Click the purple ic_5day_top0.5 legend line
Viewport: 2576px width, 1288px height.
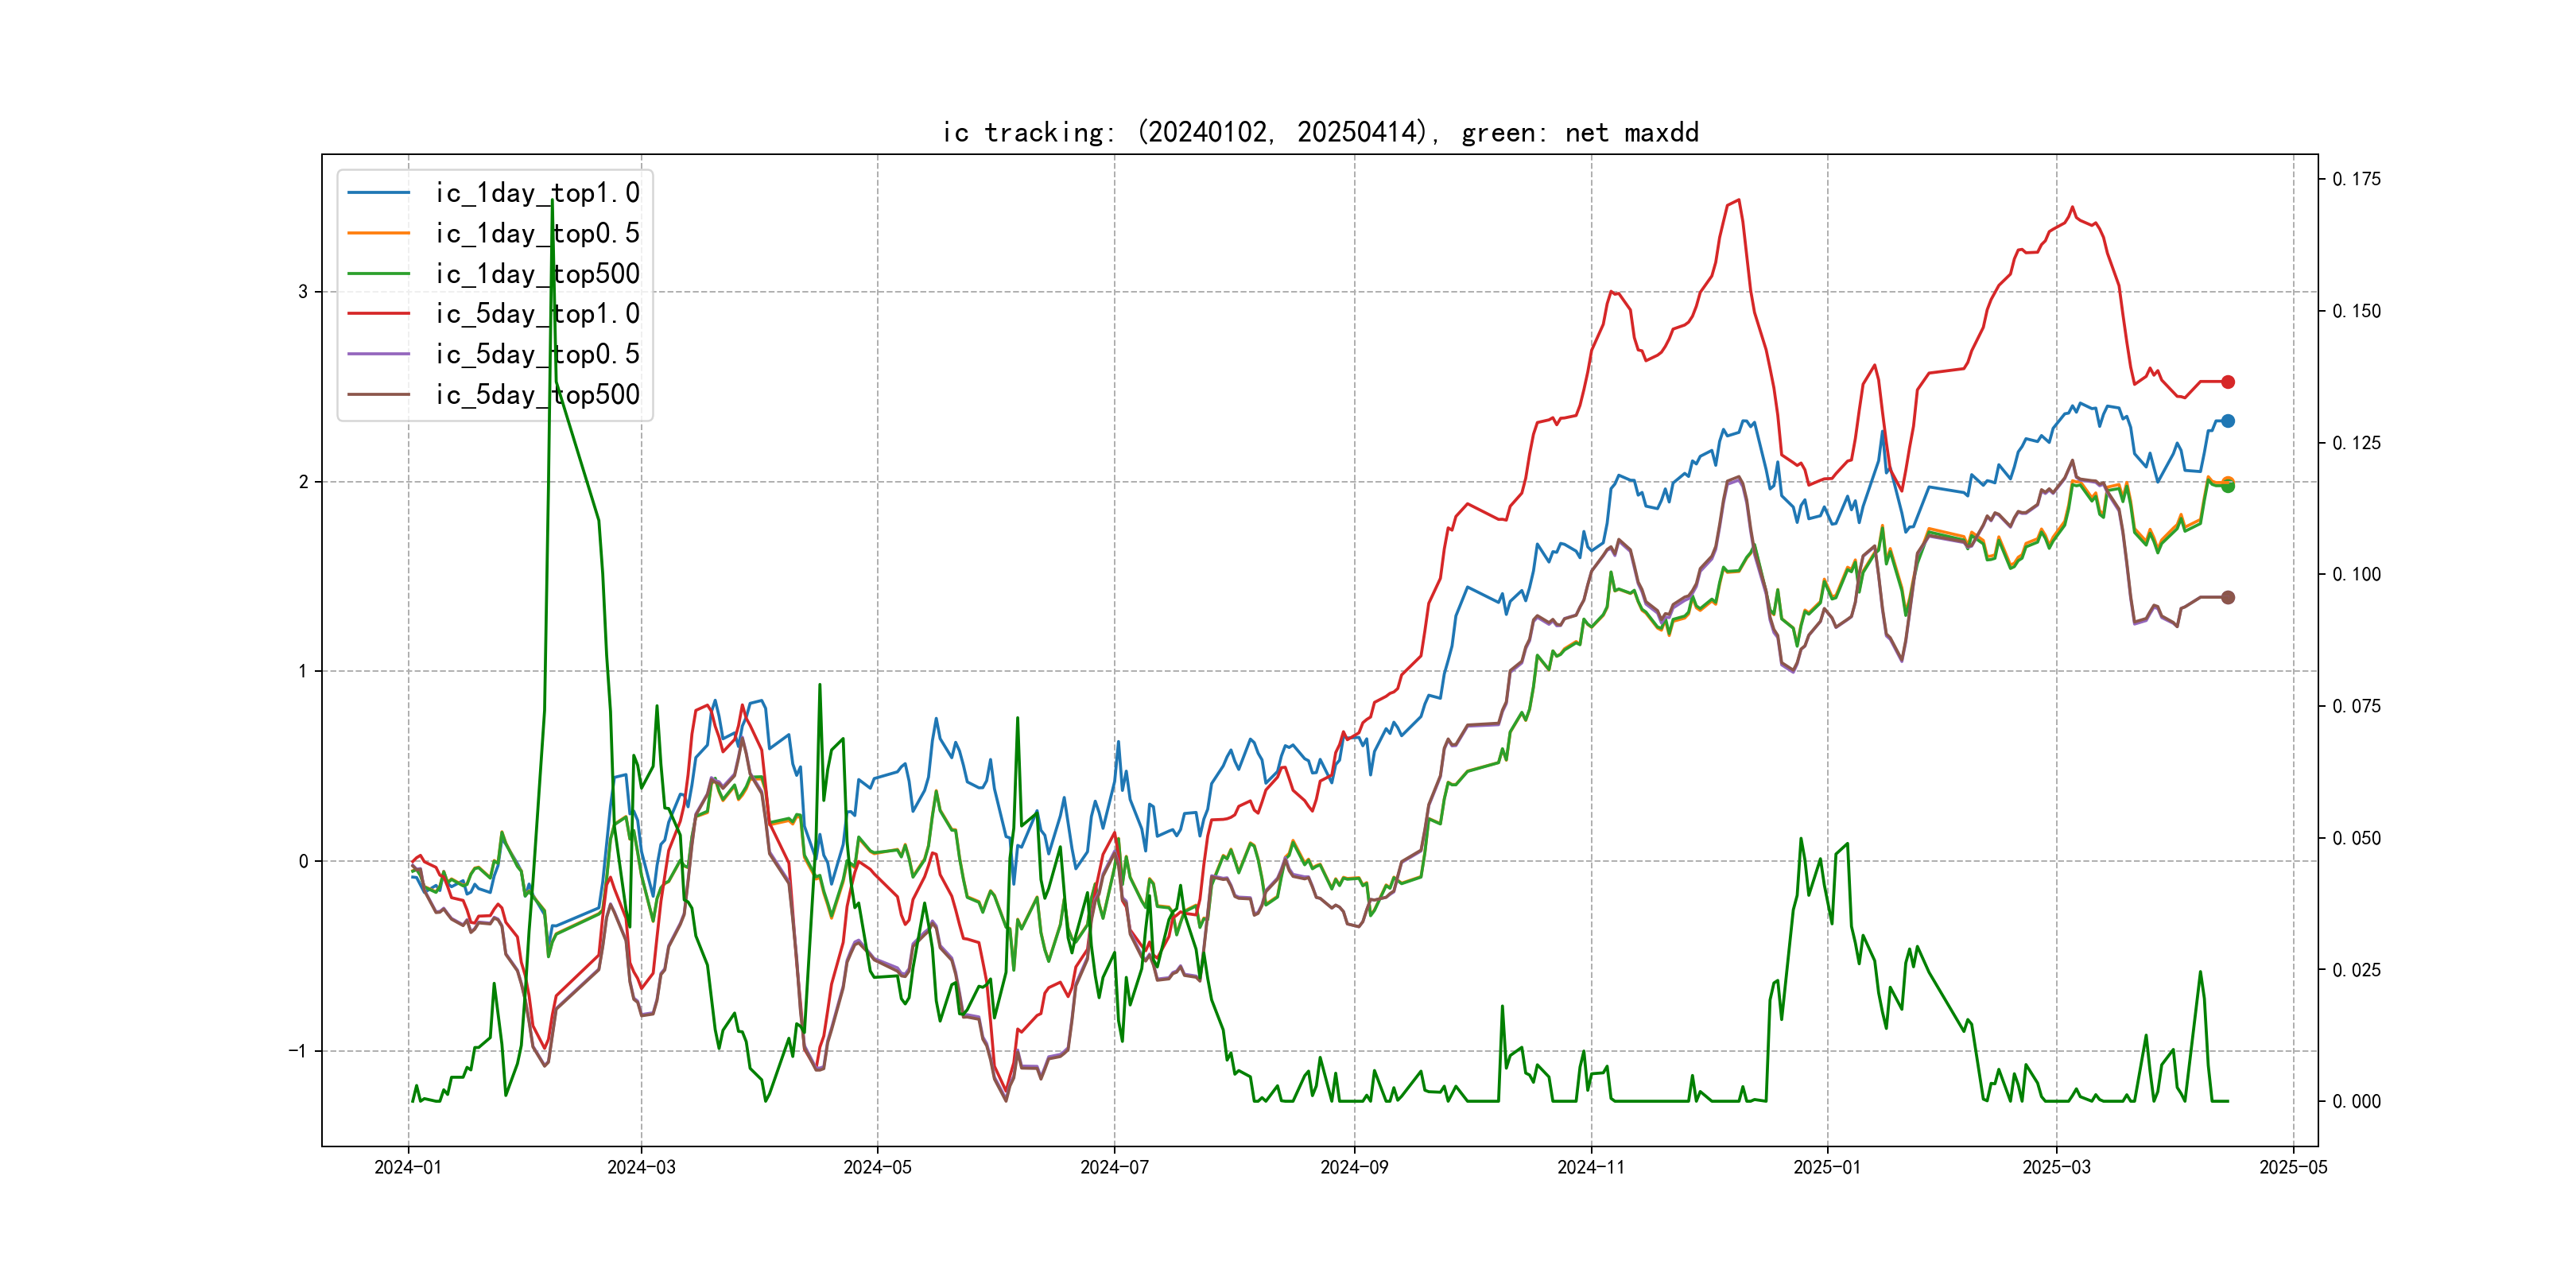tap(378, 354)
